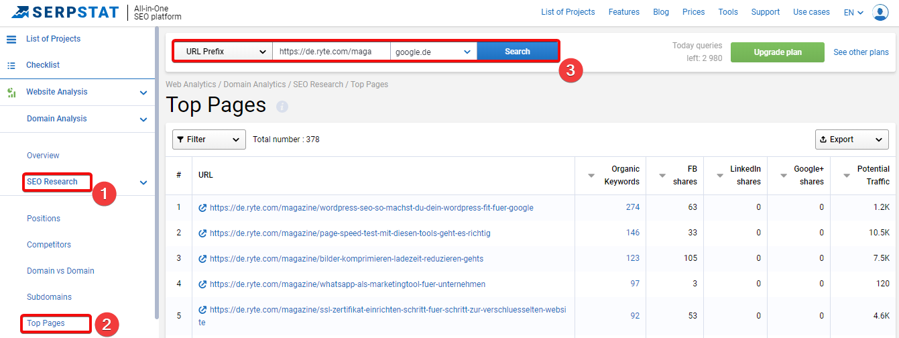The width and height of the screenshot is (899, 338).
Task: Open whatsapp-als-marketingtool magazine URL link
Action: point(347,284)
